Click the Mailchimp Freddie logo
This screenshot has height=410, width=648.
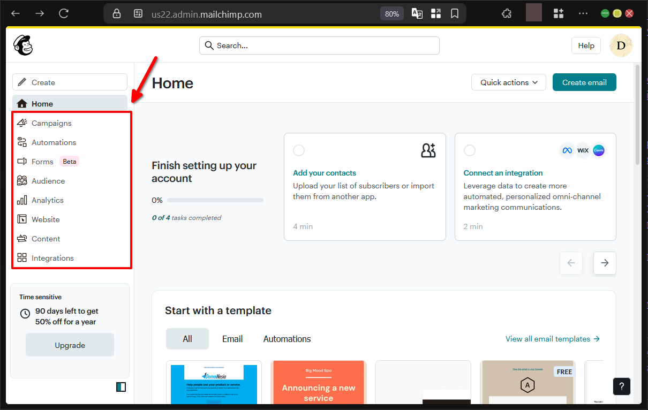coord(22,45)
